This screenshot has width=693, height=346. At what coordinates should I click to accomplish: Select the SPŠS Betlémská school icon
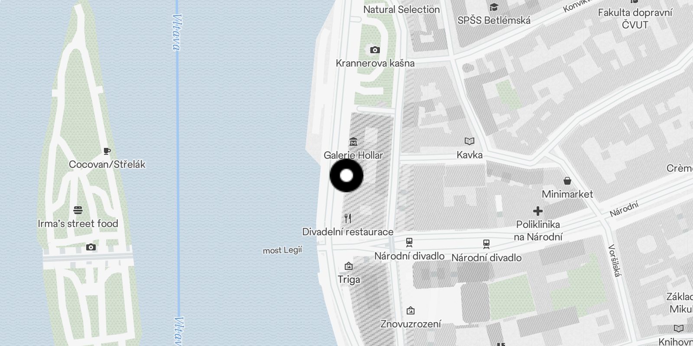coord(494,7)
